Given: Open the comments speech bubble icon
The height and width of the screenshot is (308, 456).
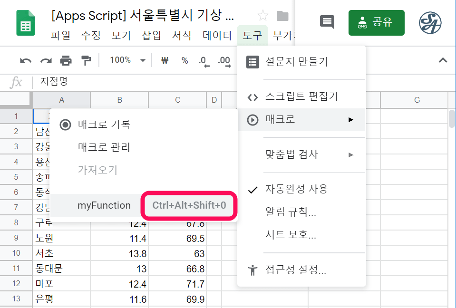Looking at the screenshot, I should pos(327,22).
